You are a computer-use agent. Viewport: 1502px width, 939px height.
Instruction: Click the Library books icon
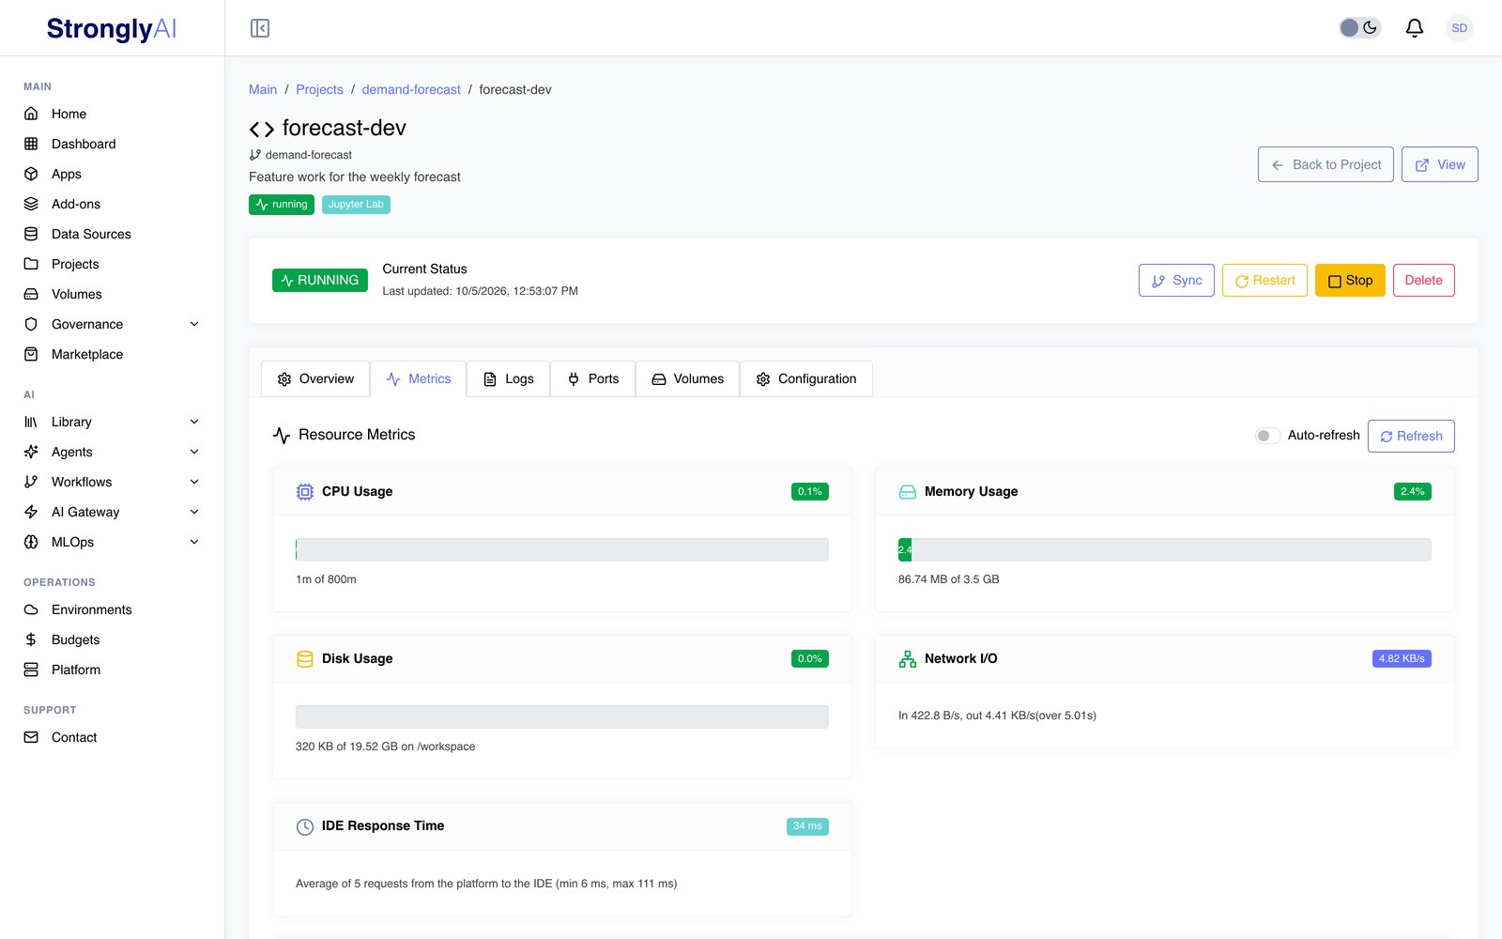[x=31, y=422]
